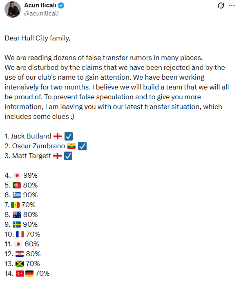Click the Jamaica flag on line 13
The image size is (241, 286).
20,264
